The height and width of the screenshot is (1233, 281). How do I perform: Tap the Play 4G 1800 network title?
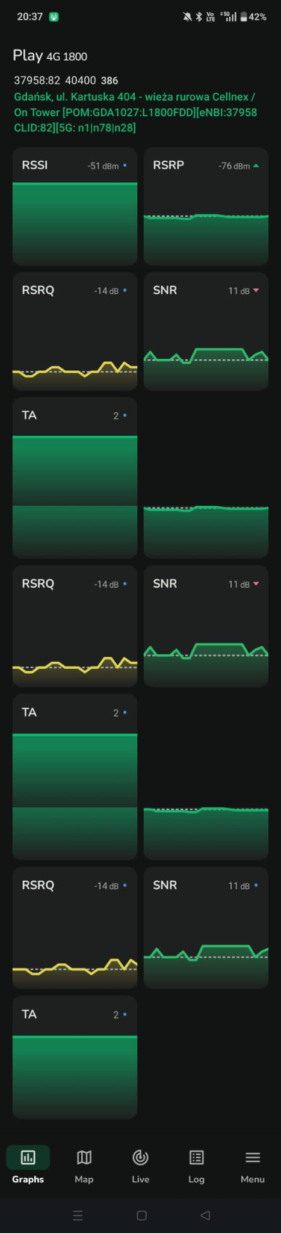coord(50,55)
